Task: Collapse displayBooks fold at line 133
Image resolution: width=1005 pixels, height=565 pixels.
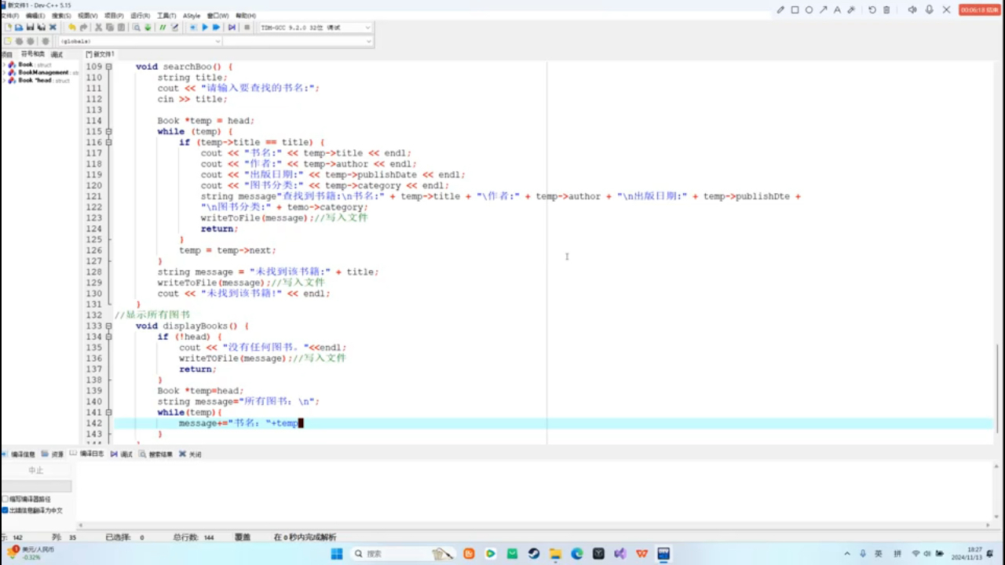Action: click(109, 326)
